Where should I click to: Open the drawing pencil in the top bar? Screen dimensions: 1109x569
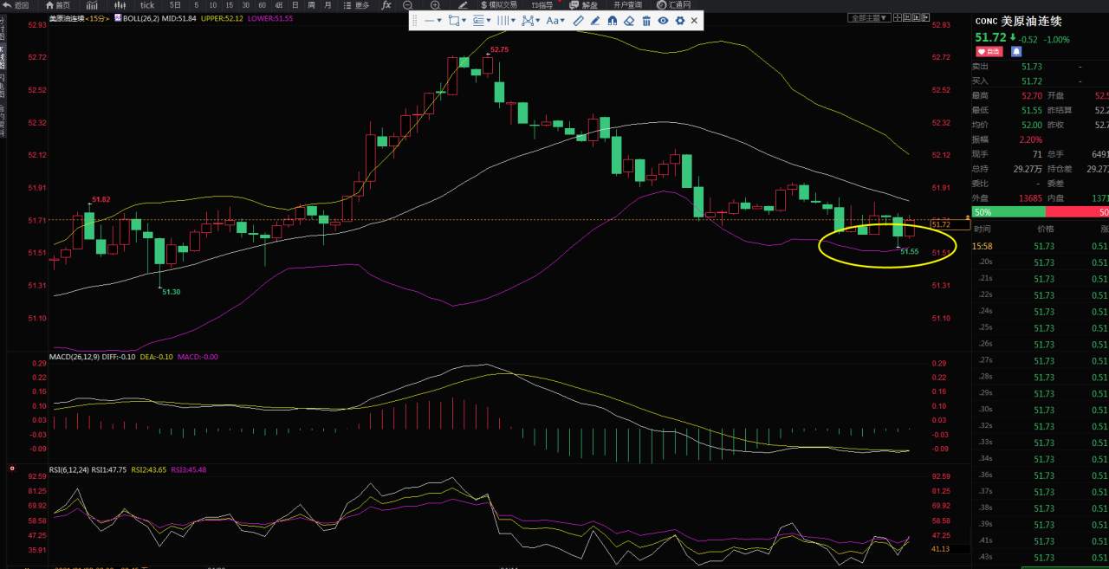pyautogui.click(x=463, y=5)
